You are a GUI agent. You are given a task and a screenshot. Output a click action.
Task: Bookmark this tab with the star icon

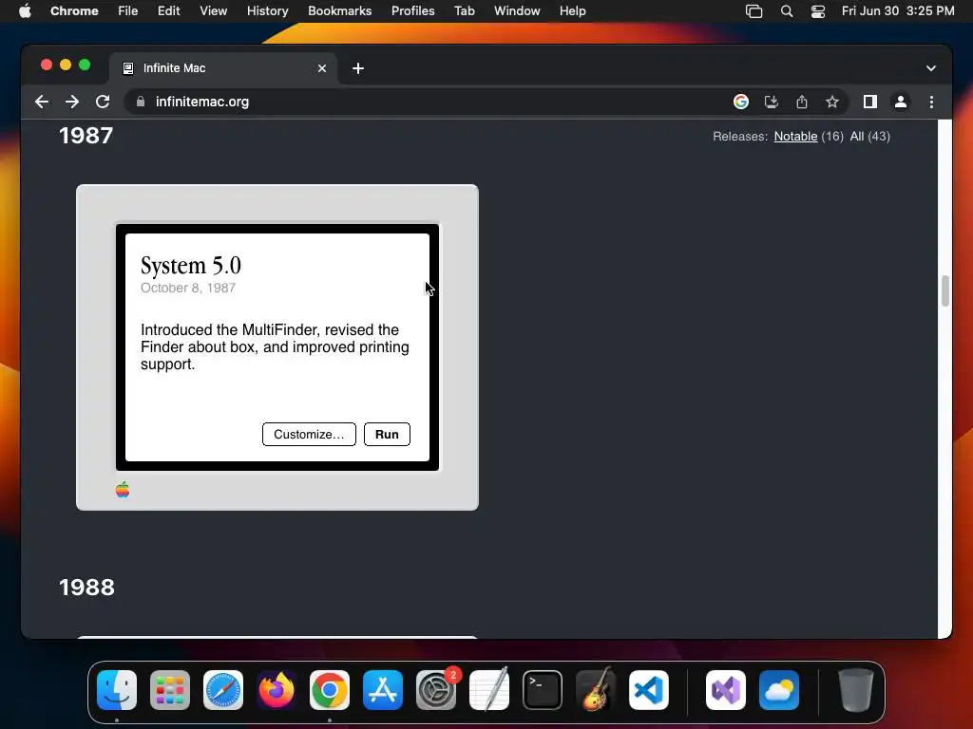pos(832,102)
